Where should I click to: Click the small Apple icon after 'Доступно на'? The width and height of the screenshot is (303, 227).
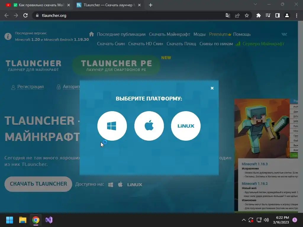[x=120, y=184]
